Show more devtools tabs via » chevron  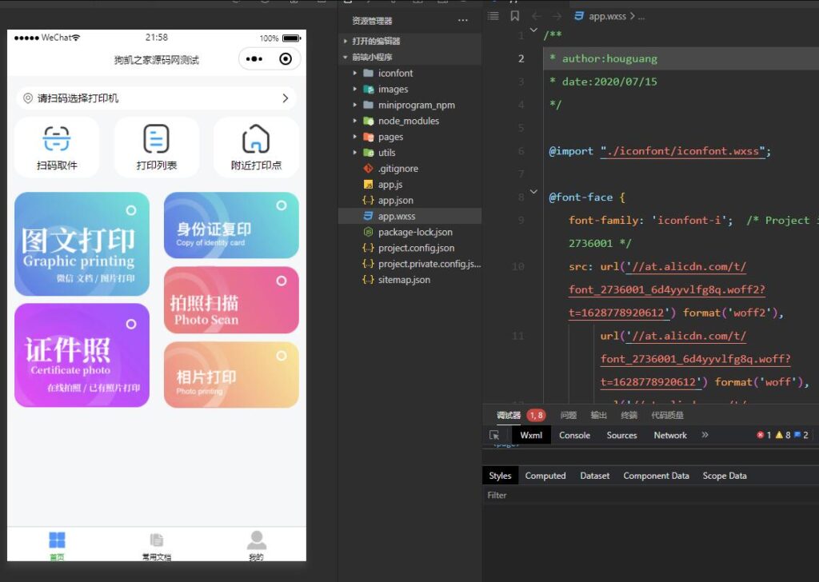click(x=705, y=435)
